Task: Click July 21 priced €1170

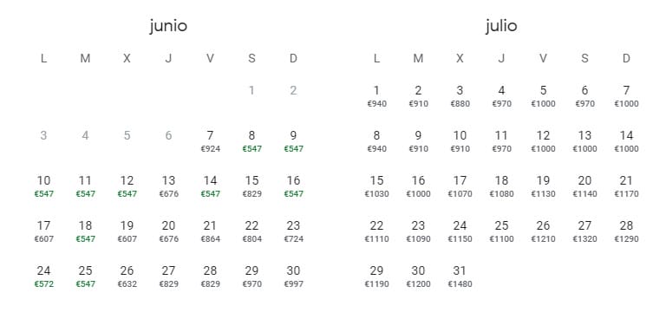Action: click(626, 186)
